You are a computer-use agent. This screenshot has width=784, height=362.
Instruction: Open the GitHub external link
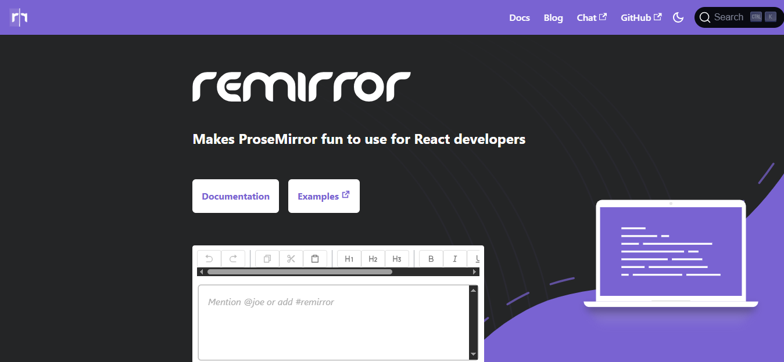point(641,17)
